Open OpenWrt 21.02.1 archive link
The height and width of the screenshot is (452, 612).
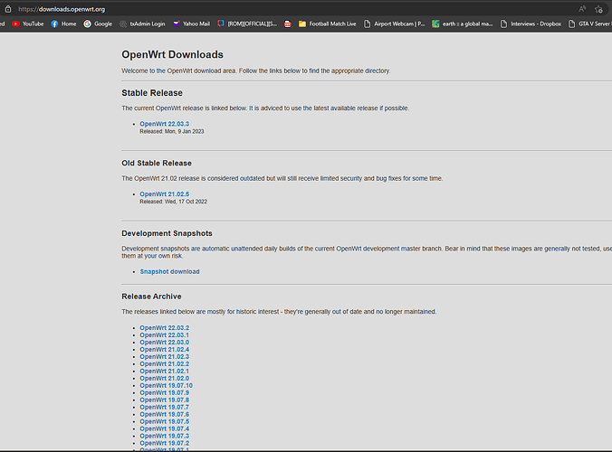(165, 371)
